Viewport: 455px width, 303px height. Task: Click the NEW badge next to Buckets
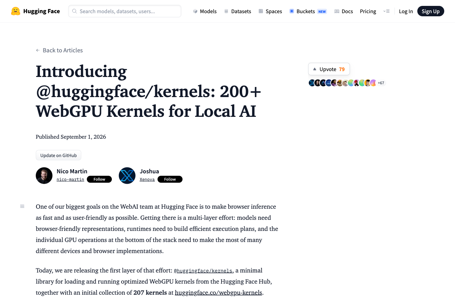(x=322, y=11)
